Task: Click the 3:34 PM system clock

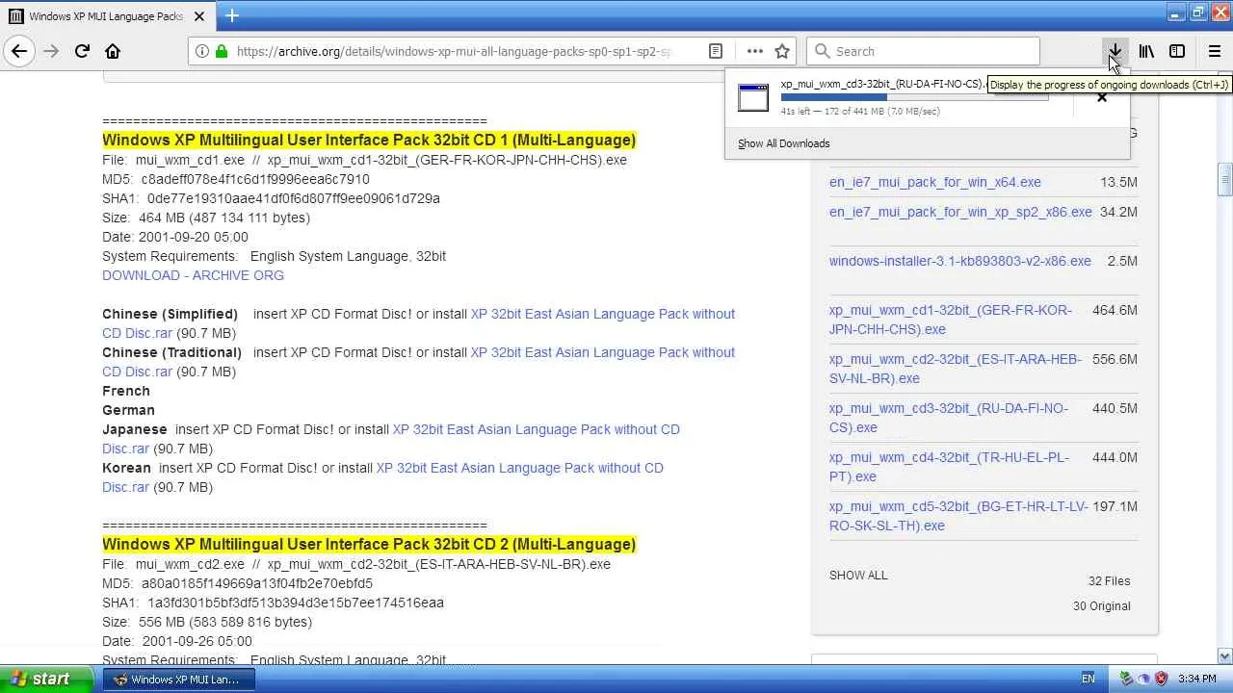Action: coord(1197,679)
